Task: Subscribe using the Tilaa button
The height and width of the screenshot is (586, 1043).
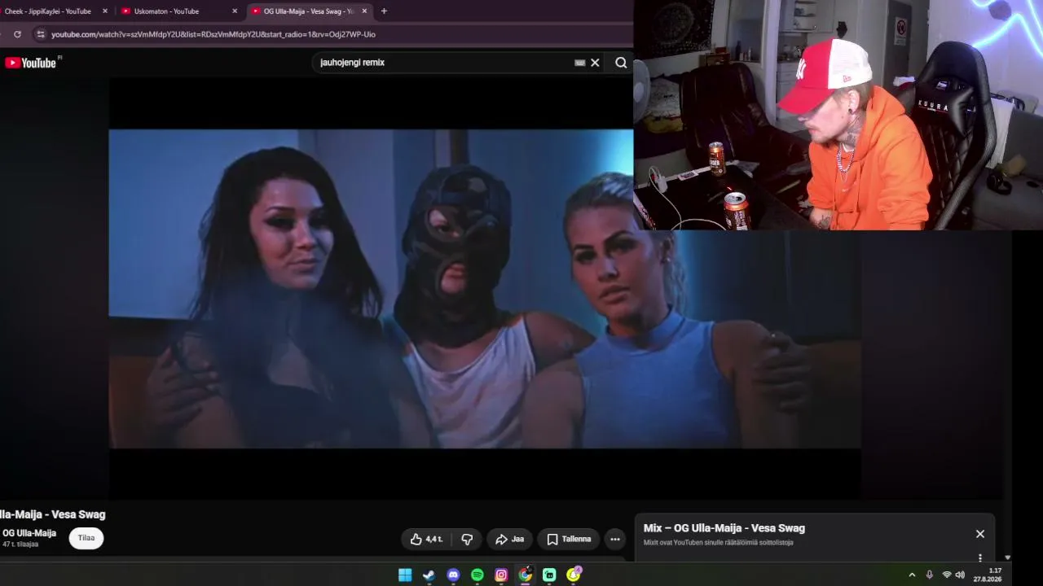Action: coord(86,538)
